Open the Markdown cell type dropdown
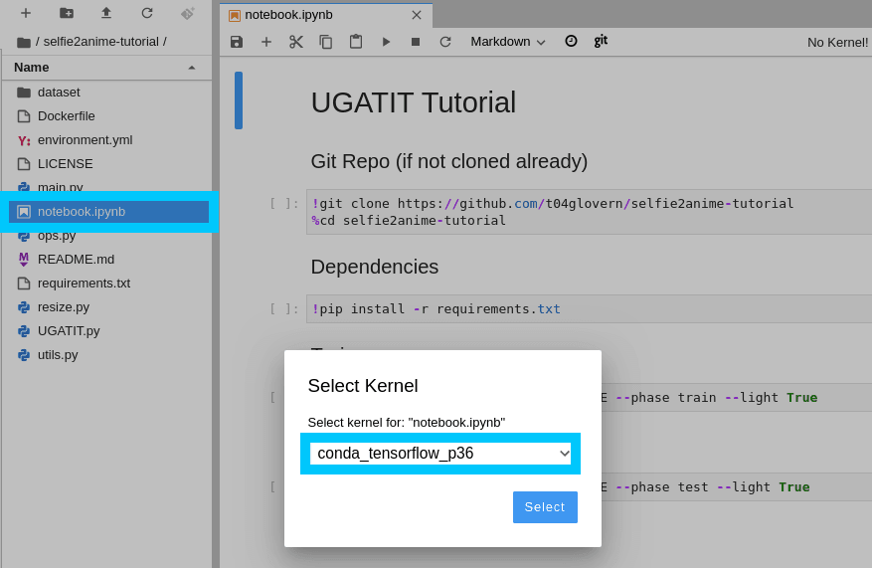The width and height of the screenshot is (872, 568). click(x=508, y=42)
